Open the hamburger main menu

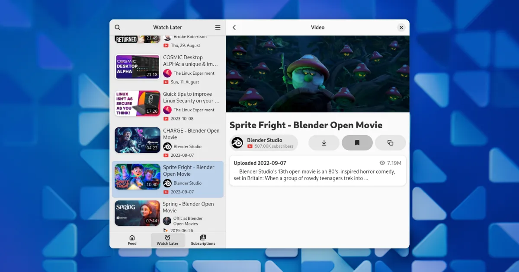pos(218,27)
